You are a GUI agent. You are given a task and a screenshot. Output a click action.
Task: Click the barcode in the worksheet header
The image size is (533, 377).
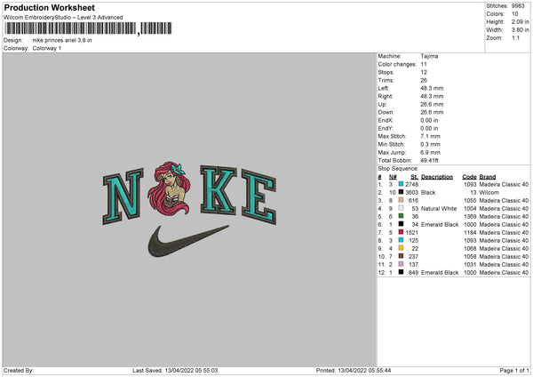tap(88, 28)
